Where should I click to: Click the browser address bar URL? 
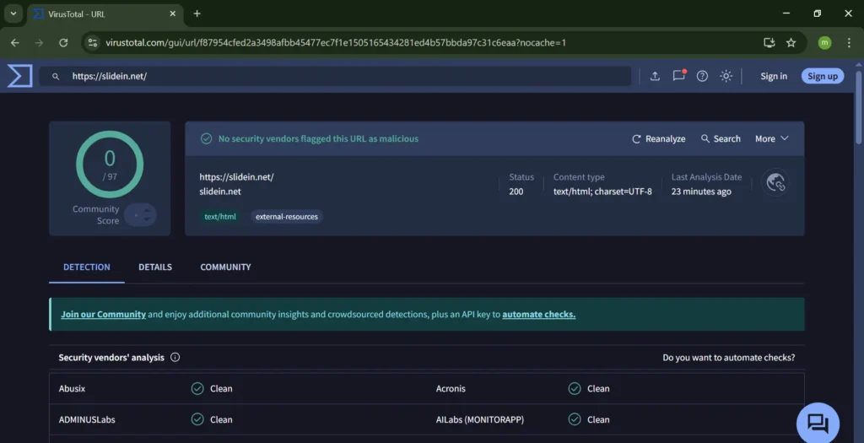[x=336, y=42]
